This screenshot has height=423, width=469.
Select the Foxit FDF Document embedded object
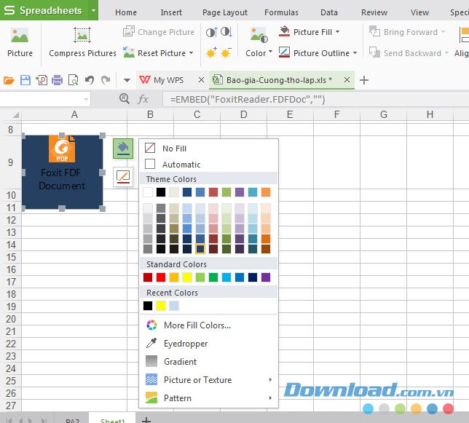[63, 173]
